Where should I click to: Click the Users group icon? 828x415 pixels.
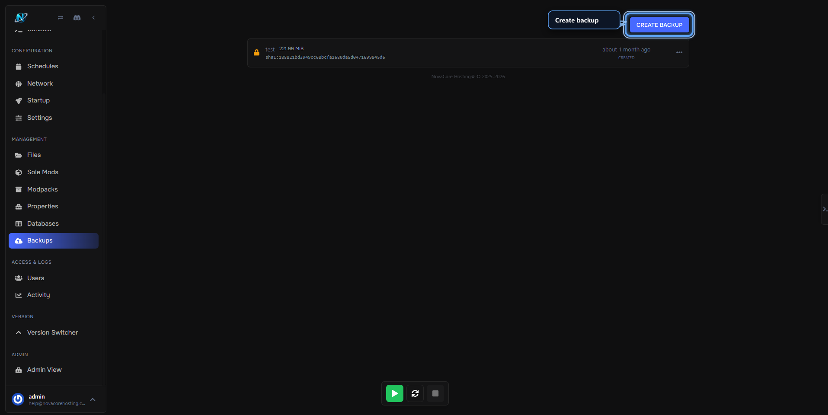(x=19, y=278)
